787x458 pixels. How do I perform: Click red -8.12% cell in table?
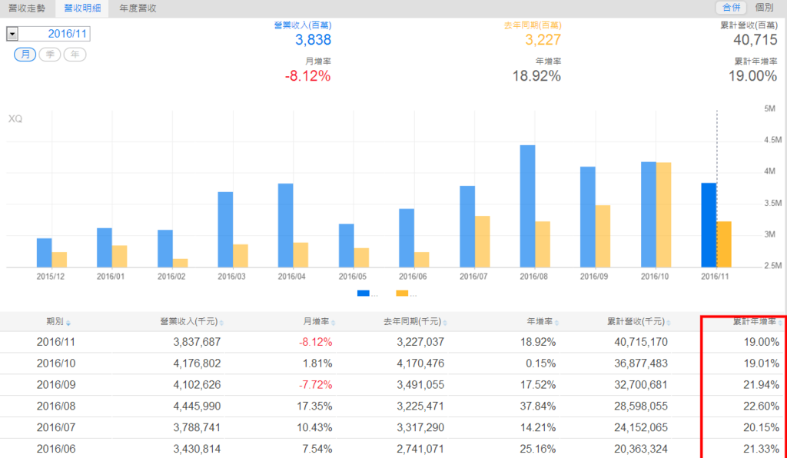click(316, 342)
